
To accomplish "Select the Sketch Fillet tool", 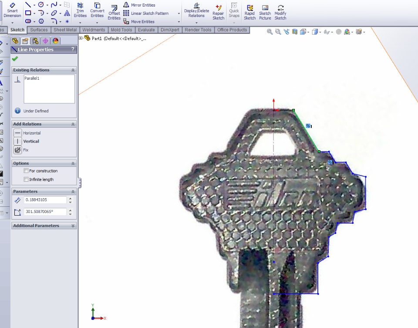I will [x=54, y=21].
